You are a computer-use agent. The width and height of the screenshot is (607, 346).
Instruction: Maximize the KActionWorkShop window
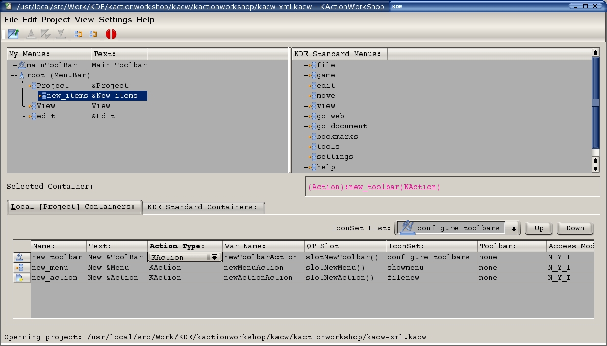coord(586,6)
